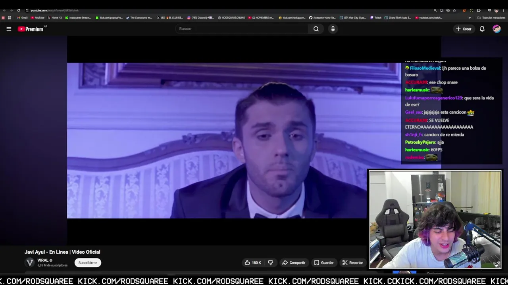Open YouTube bookmark in bookmarks bar

tap(37, 18)
